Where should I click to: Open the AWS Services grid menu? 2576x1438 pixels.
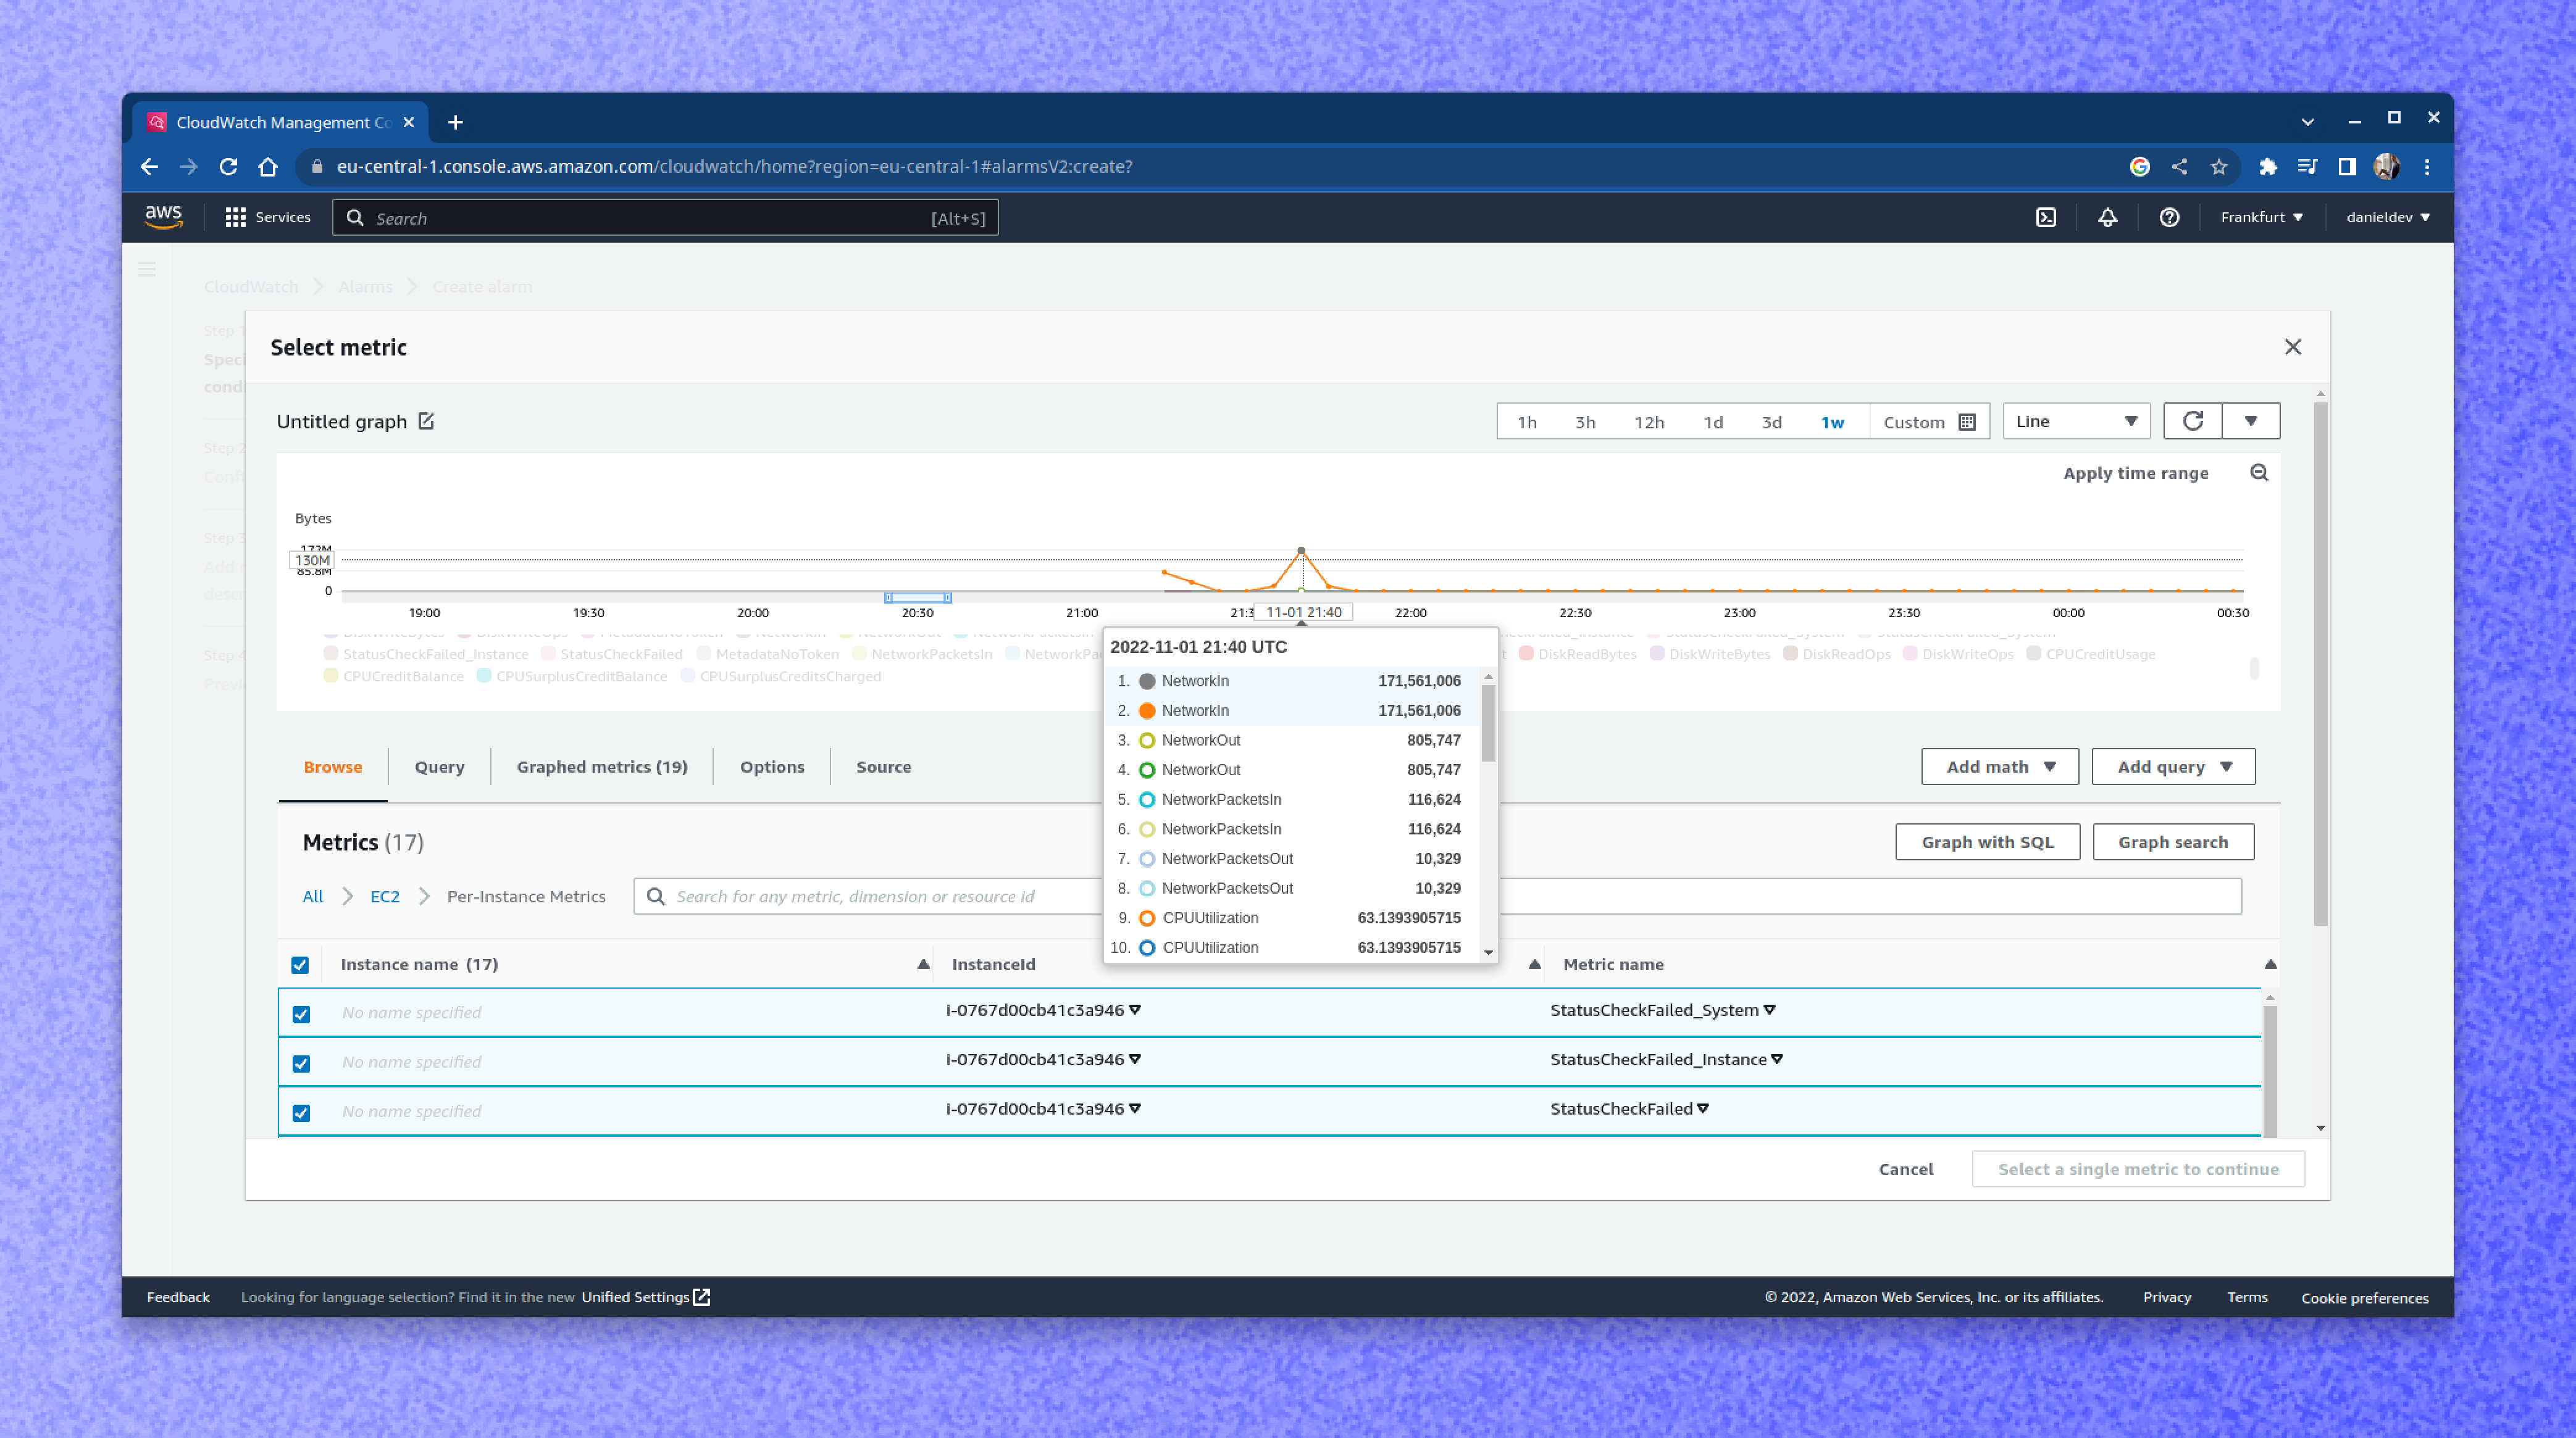point(236,217)
